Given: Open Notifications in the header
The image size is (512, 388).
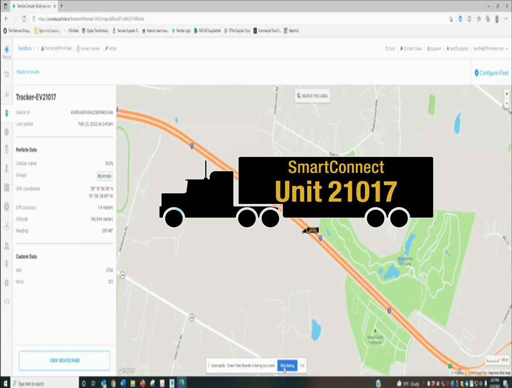Looking at the screenshot, I should click(x=457, y=48).
